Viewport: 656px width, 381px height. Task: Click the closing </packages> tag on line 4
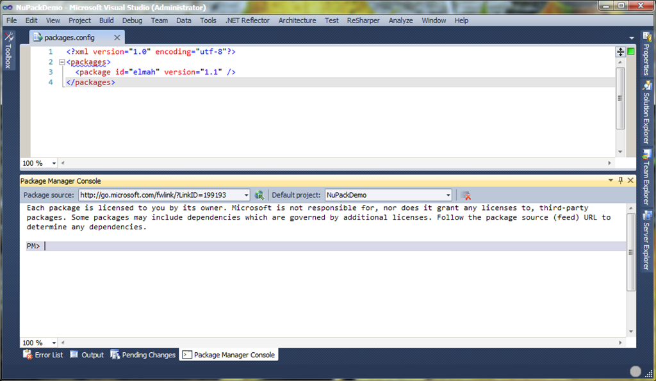point(90,83)
